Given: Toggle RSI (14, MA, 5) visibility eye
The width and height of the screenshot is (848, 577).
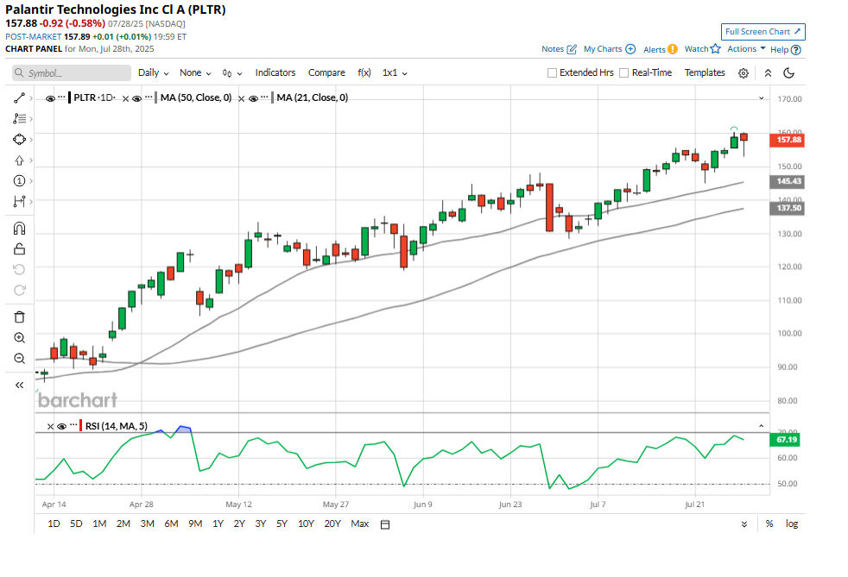Looking at the screenshot, I should pos(61,426).
